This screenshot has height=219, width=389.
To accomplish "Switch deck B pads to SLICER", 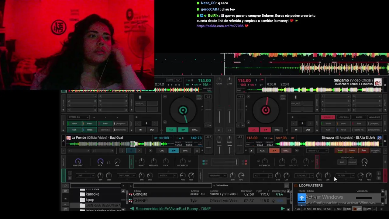I will (359, 117).
